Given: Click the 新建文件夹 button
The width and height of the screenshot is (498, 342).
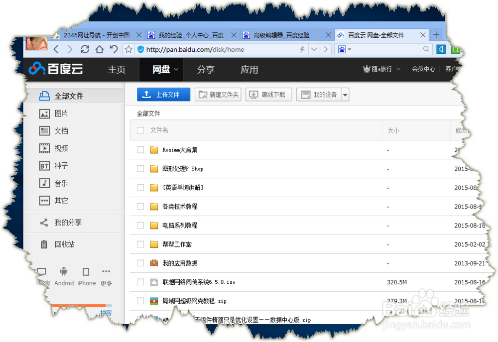Looking at the screenshot, I should pyautogui.click(x=218, y=95).
